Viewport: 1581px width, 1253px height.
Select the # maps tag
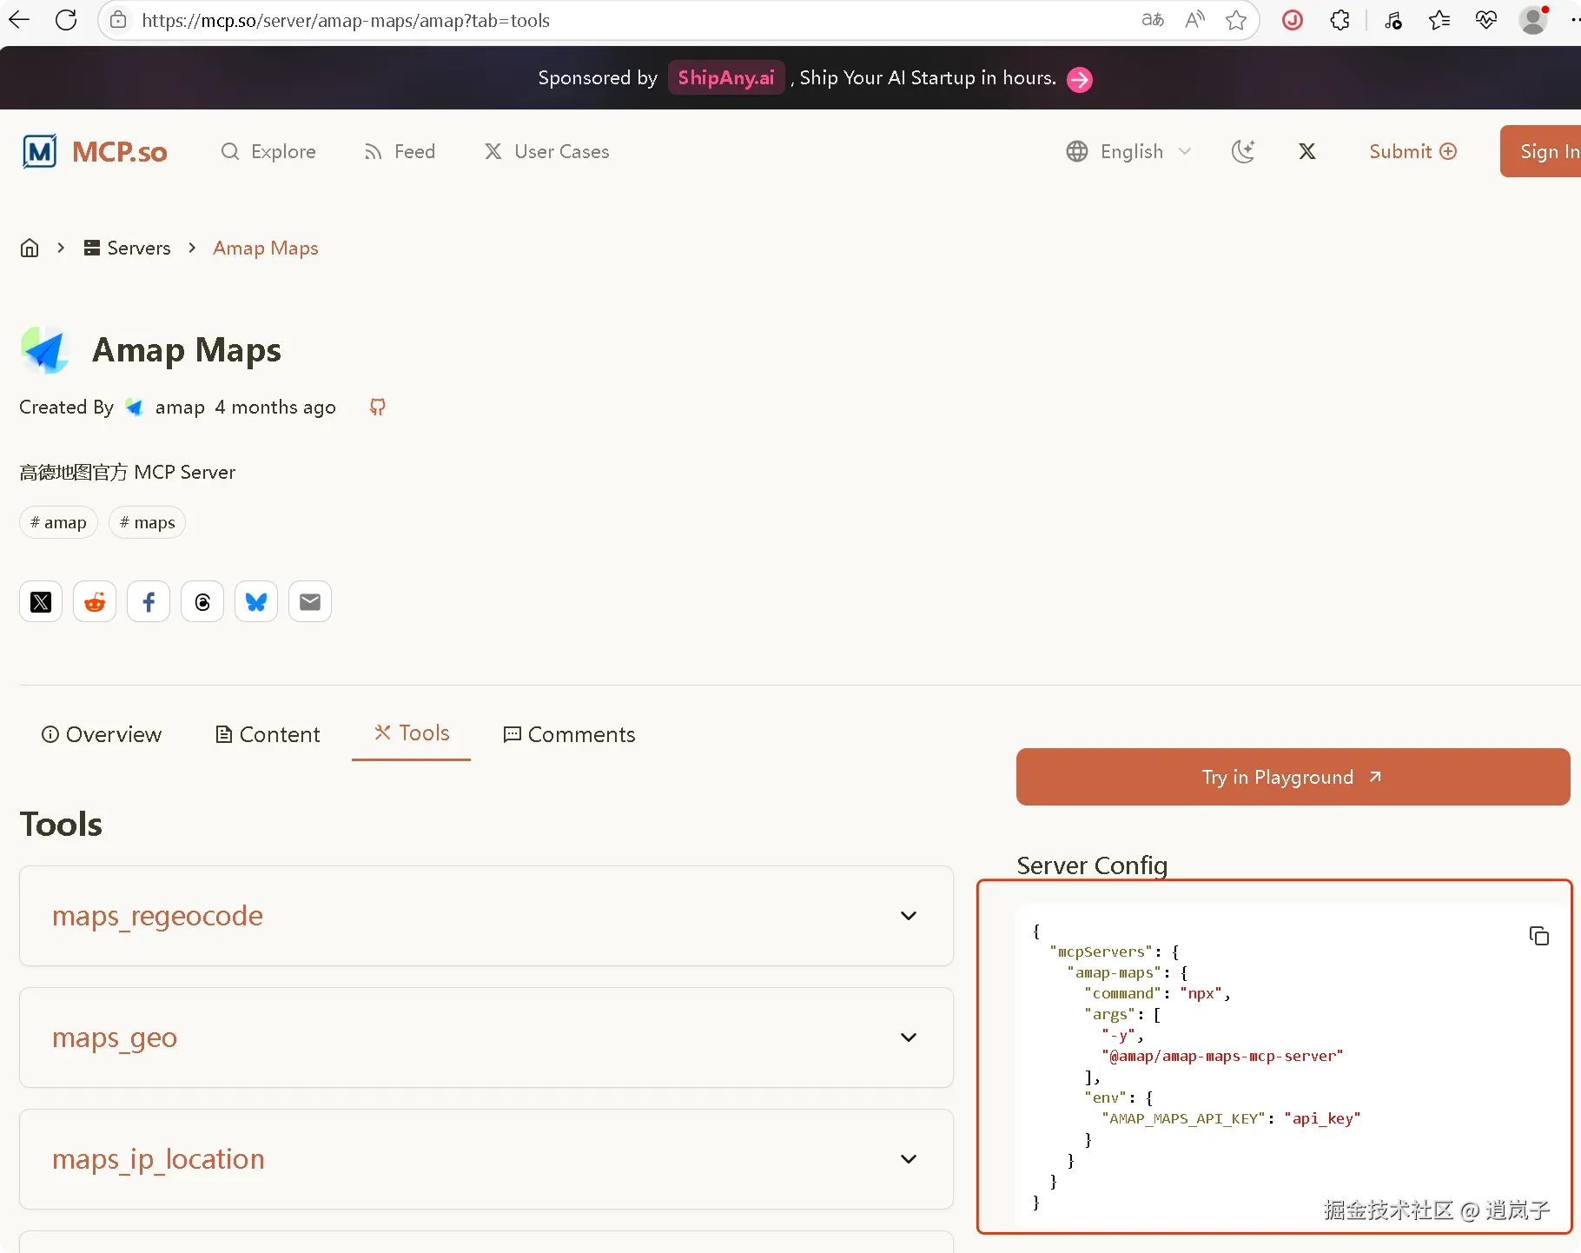click(x=148, y=522)
